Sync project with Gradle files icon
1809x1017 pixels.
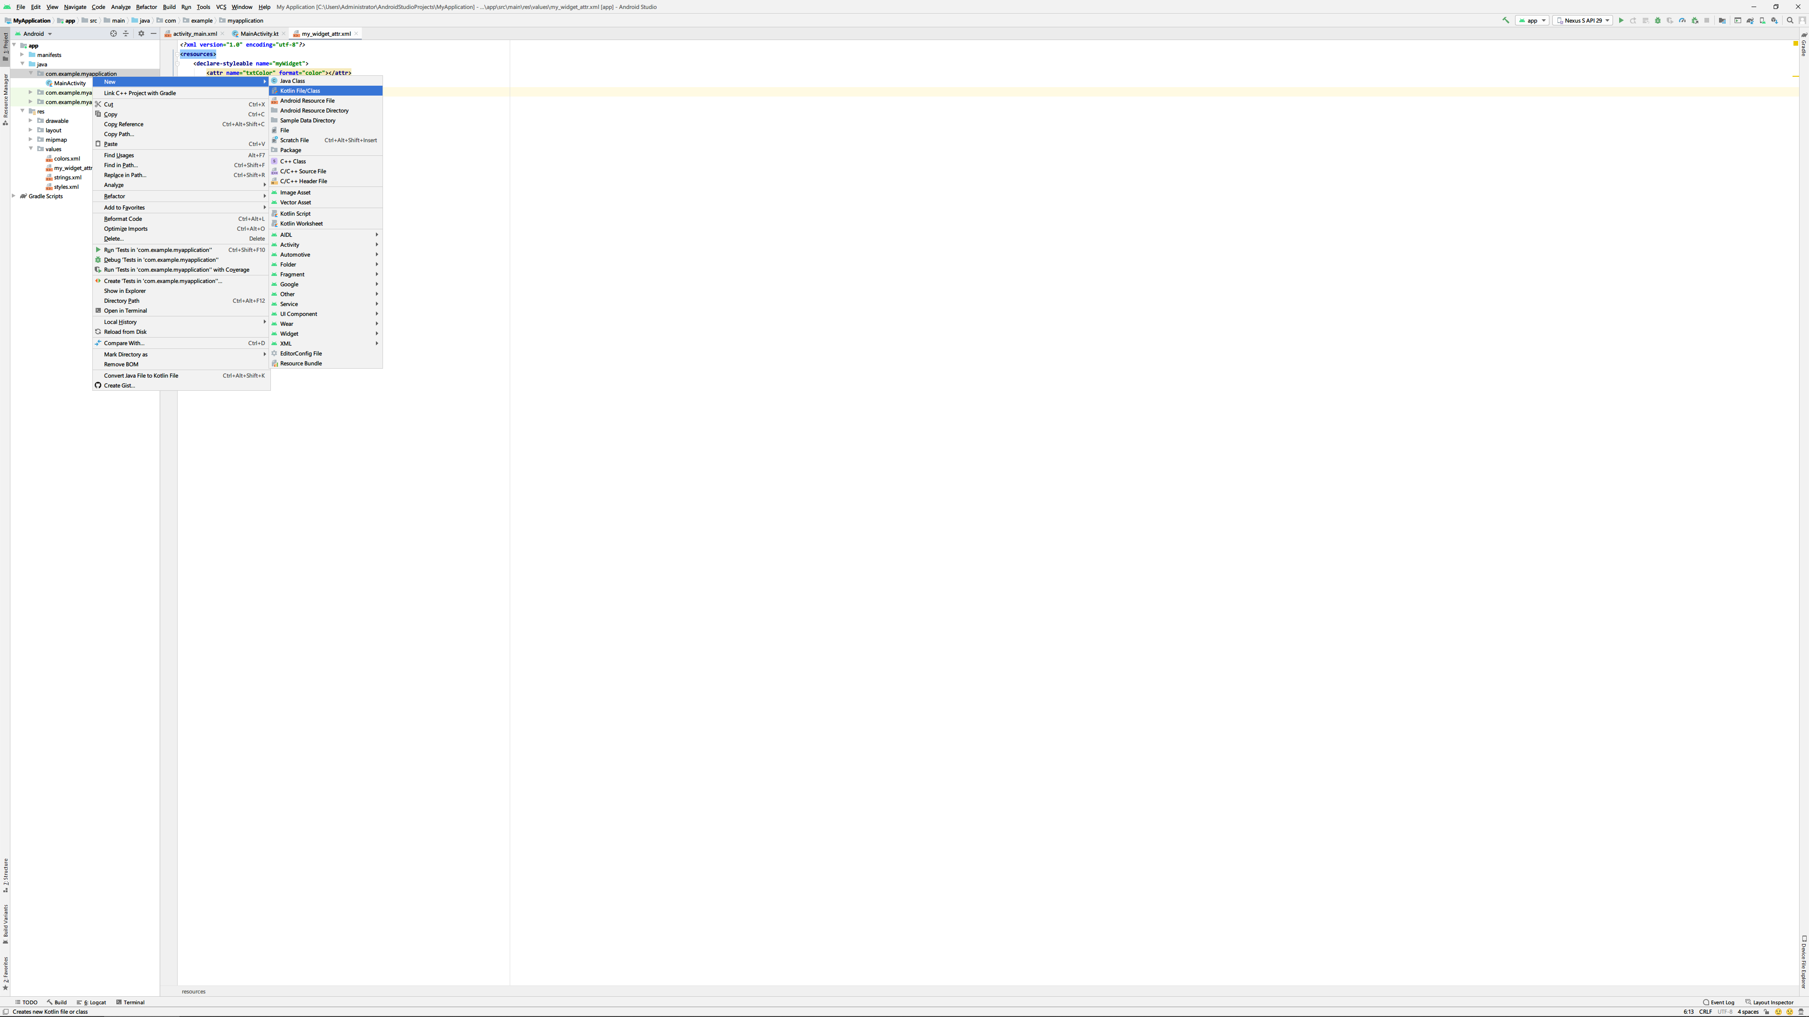[1751, 20]
